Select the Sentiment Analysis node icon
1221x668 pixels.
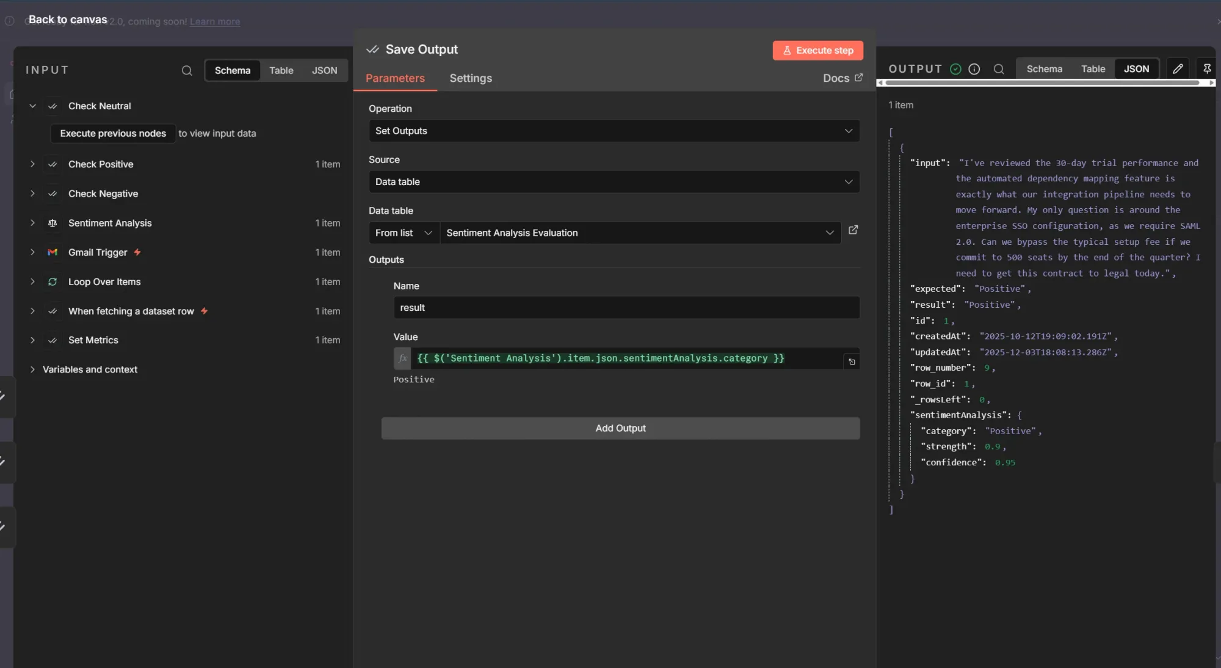click(x=53, y=223)
